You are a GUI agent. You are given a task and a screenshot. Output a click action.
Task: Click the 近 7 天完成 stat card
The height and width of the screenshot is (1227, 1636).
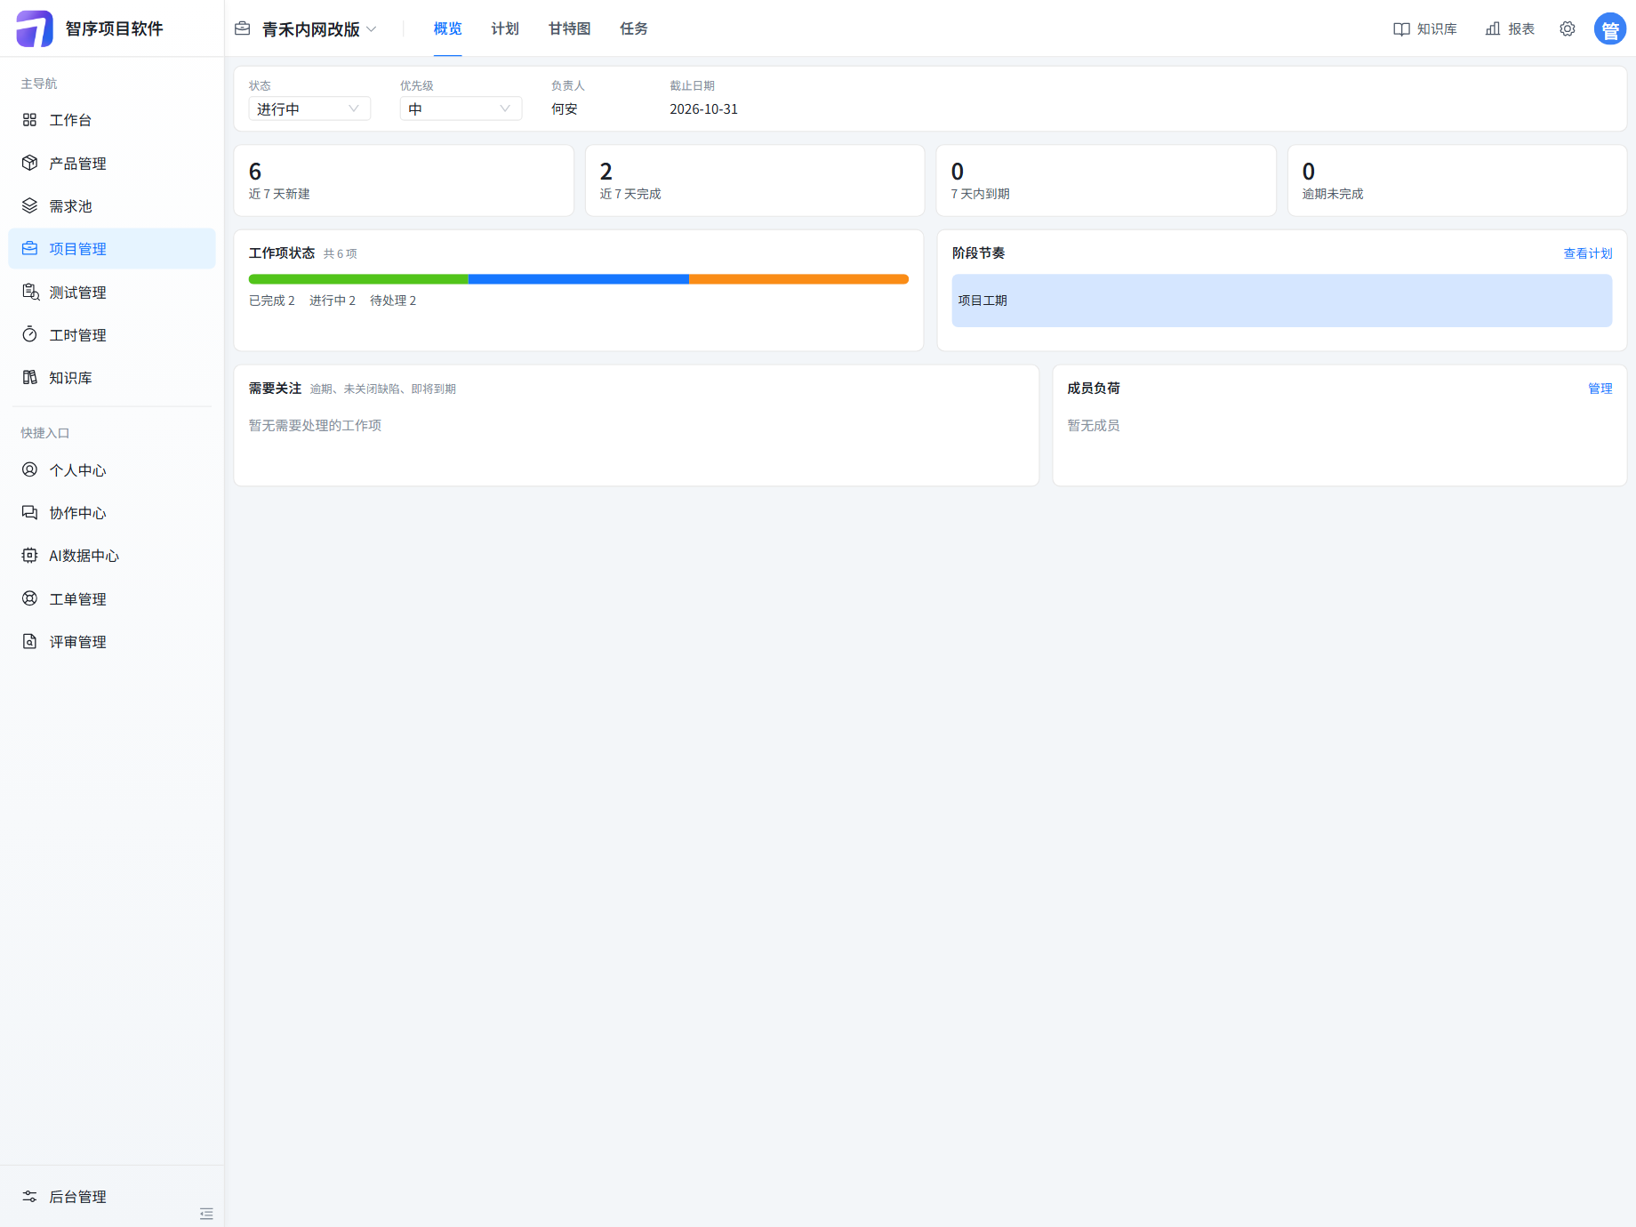(755, 180)
